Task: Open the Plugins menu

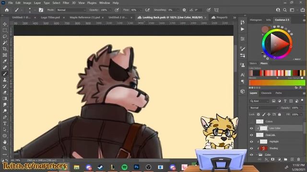Action: (x=92, y=3)
